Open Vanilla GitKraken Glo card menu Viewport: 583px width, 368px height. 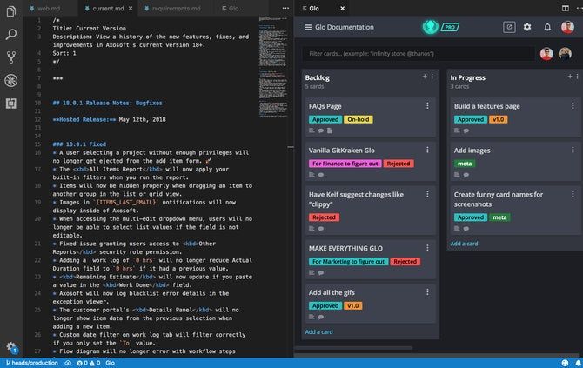point(427,150)
